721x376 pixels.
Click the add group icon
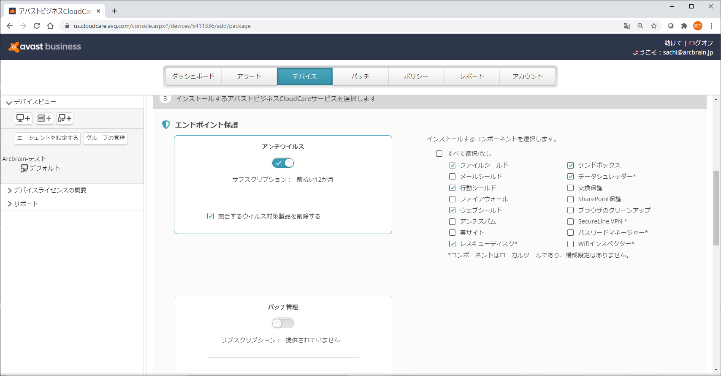coord(65,118)
